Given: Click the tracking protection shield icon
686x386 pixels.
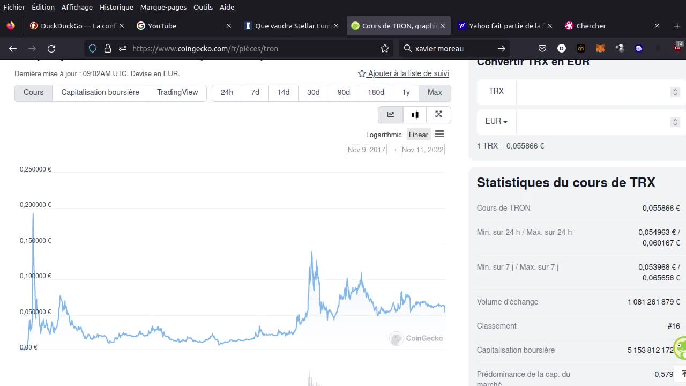Looking at the screenshot, I should (x=93, y=48).
